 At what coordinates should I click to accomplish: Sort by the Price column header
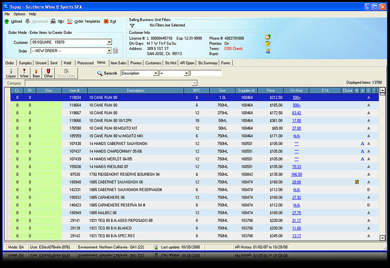270,91
